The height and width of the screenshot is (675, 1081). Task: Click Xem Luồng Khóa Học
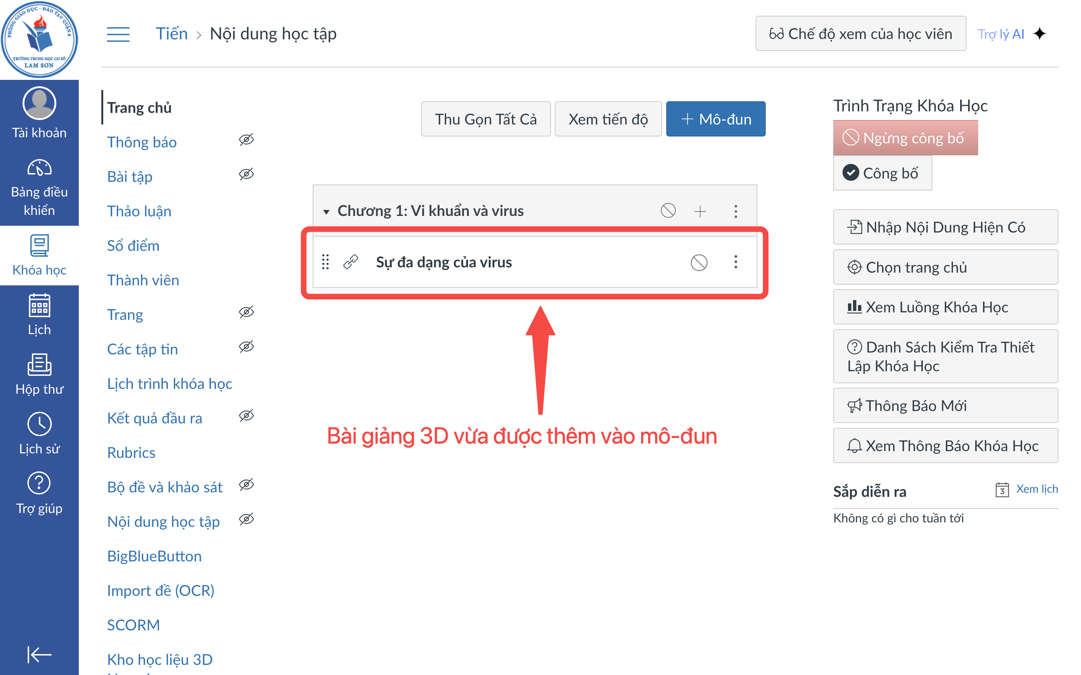click(x=945, y=307)
